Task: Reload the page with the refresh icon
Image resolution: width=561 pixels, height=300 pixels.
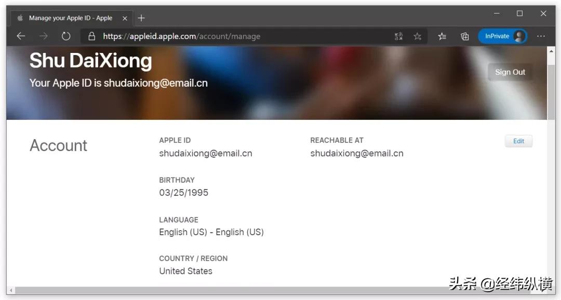Action: tap(66, 36)
